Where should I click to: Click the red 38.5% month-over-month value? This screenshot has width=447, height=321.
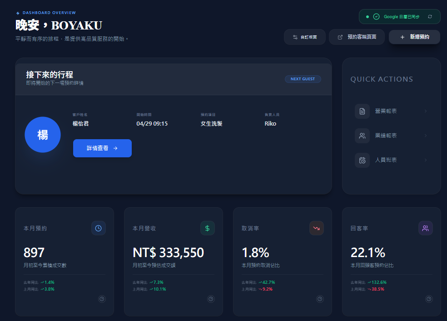click(378, 289)
